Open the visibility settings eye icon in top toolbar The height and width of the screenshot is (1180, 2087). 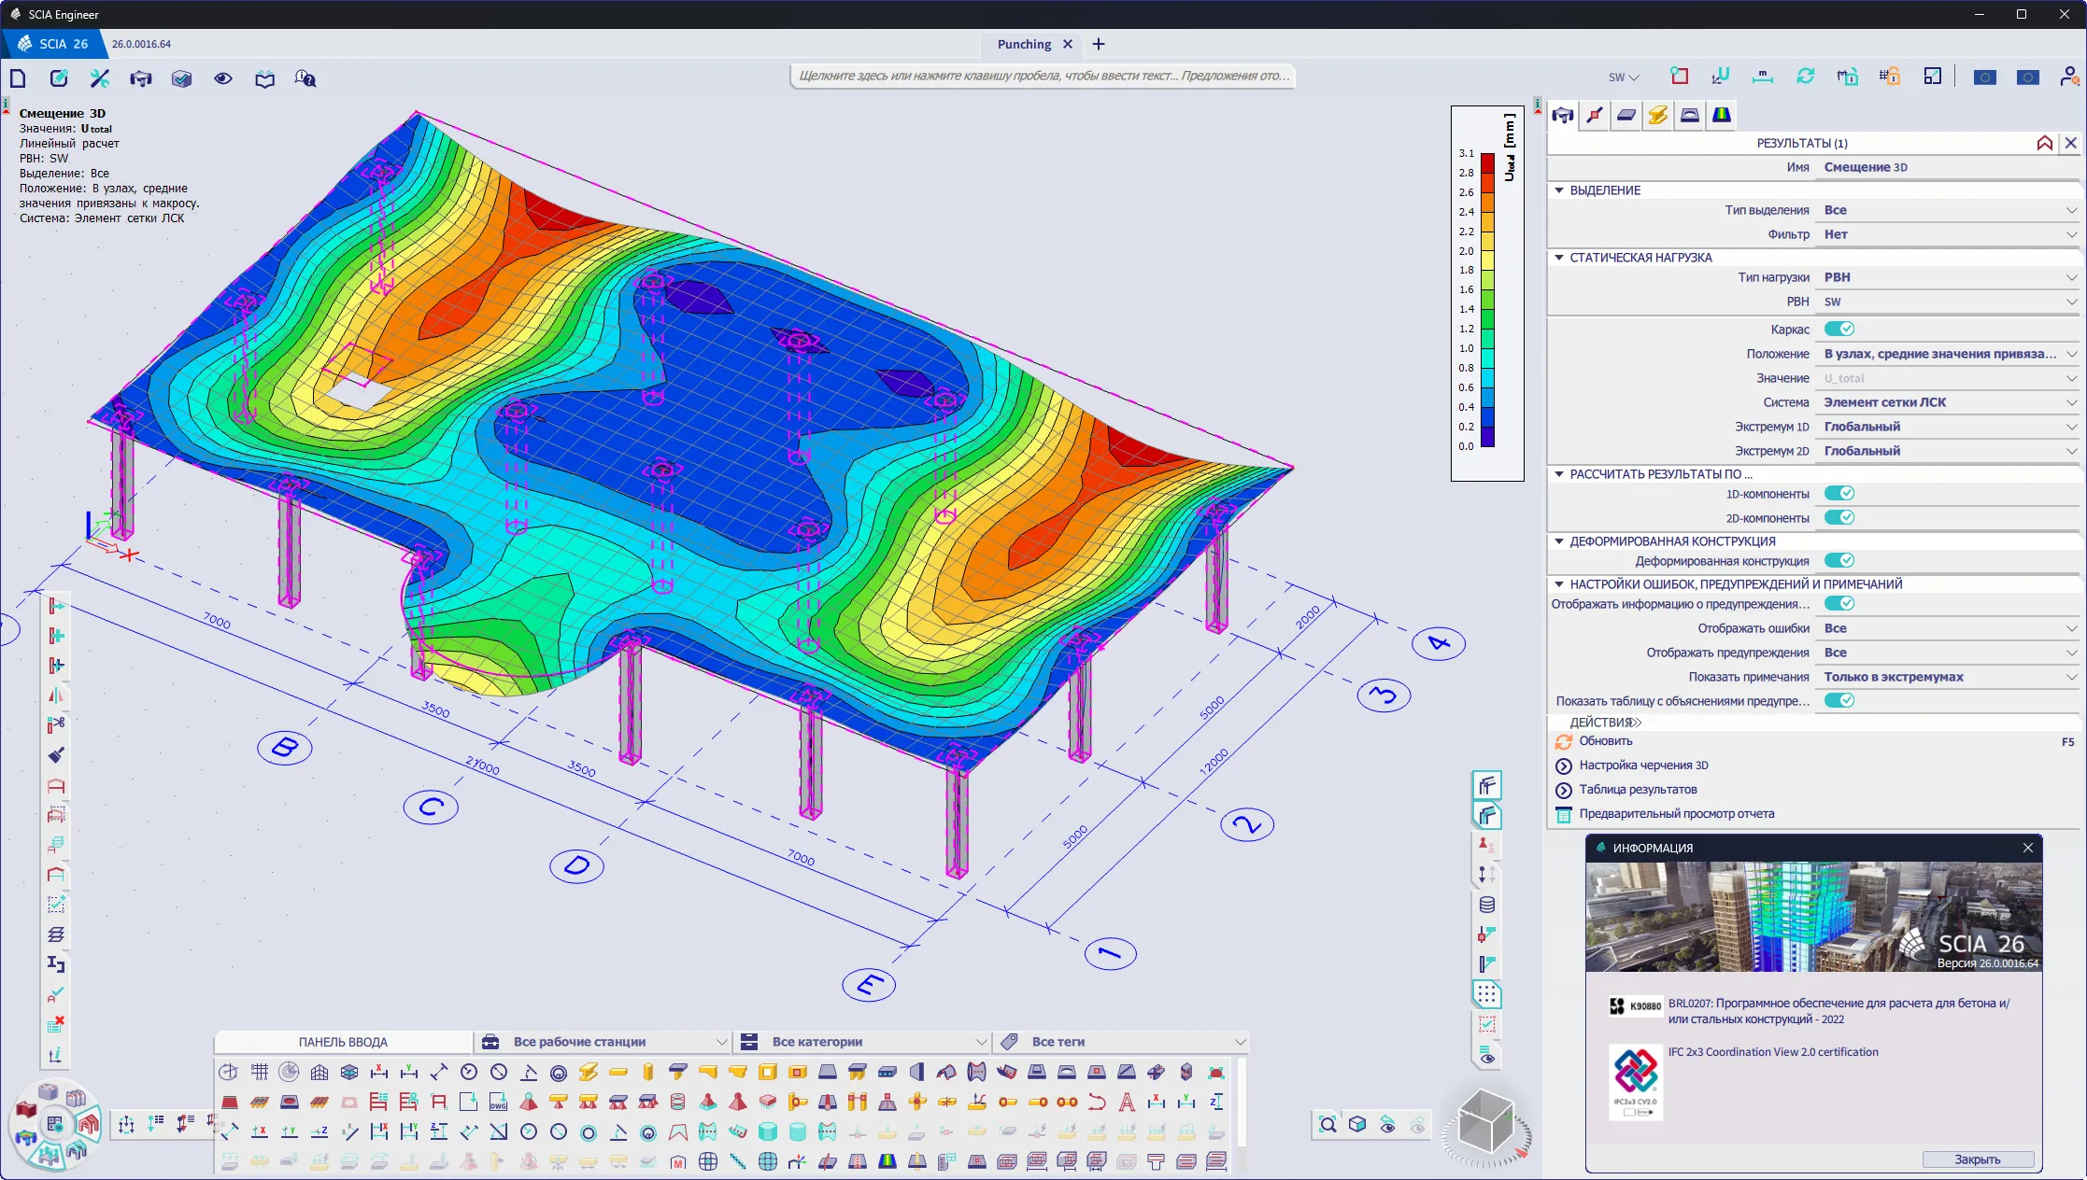click(x=223, y=78)
